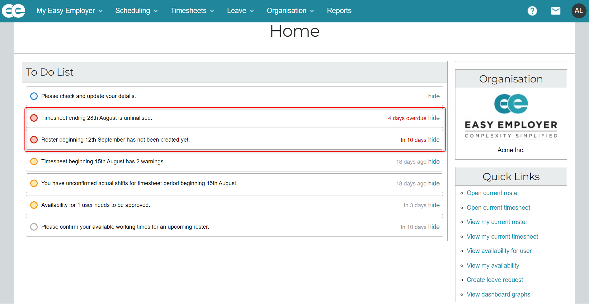The width and height of the screenshot is (589, 304).
Task: Expand the My Easy Employer menu
Action: pos(69,11)
